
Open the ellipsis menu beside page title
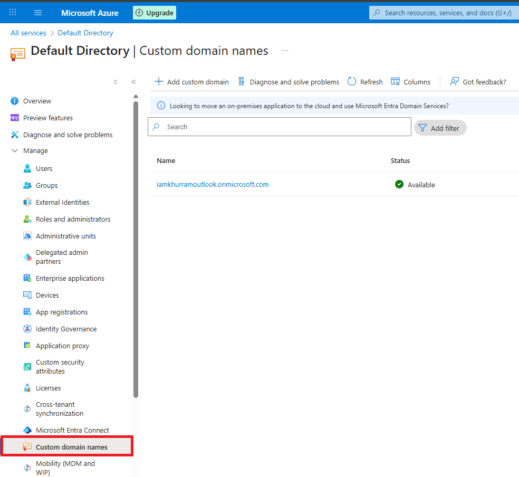[x=285, y=51]
